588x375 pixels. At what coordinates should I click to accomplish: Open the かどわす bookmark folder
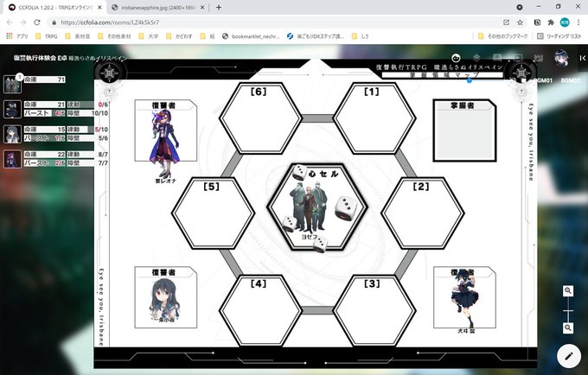(179, 36)
